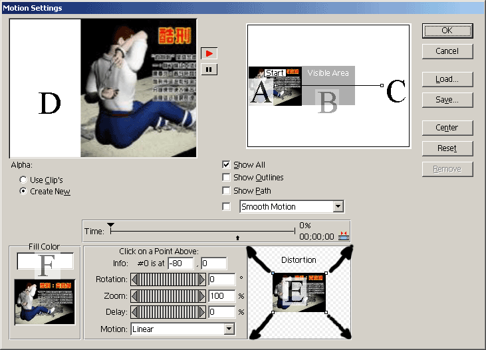Enable the Show Path checkbox
Screen dimensions: 486x350
click(x=227, y=191)
